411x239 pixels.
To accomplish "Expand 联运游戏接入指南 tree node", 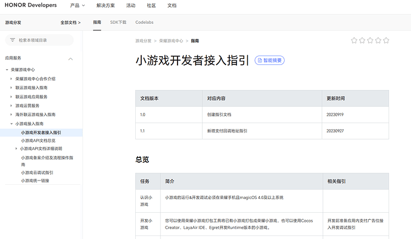I will pyautogui.click(x=11, y=88).
